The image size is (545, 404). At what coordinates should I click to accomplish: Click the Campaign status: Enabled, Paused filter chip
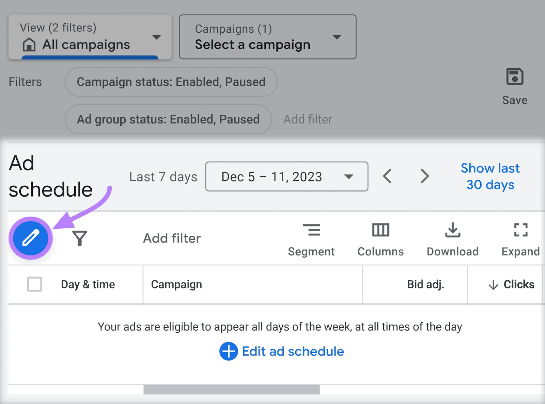171,82
